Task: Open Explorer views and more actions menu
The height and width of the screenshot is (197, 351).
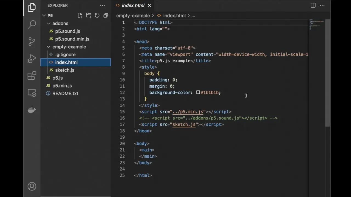Action: (103, 5)
